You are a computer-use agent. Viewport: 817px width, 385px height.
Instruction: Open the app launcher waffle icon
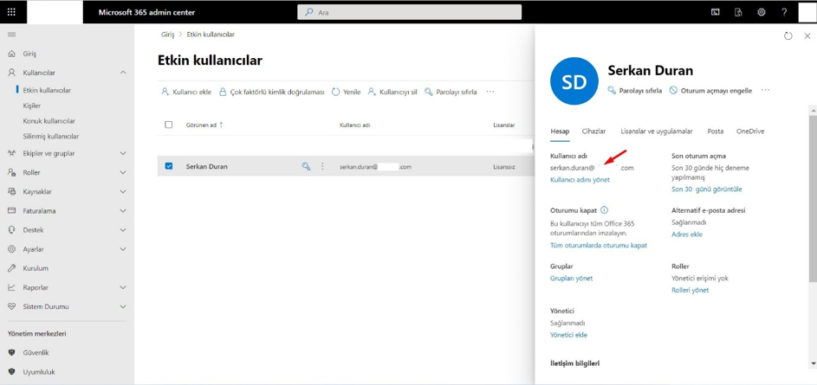point(11,12)
